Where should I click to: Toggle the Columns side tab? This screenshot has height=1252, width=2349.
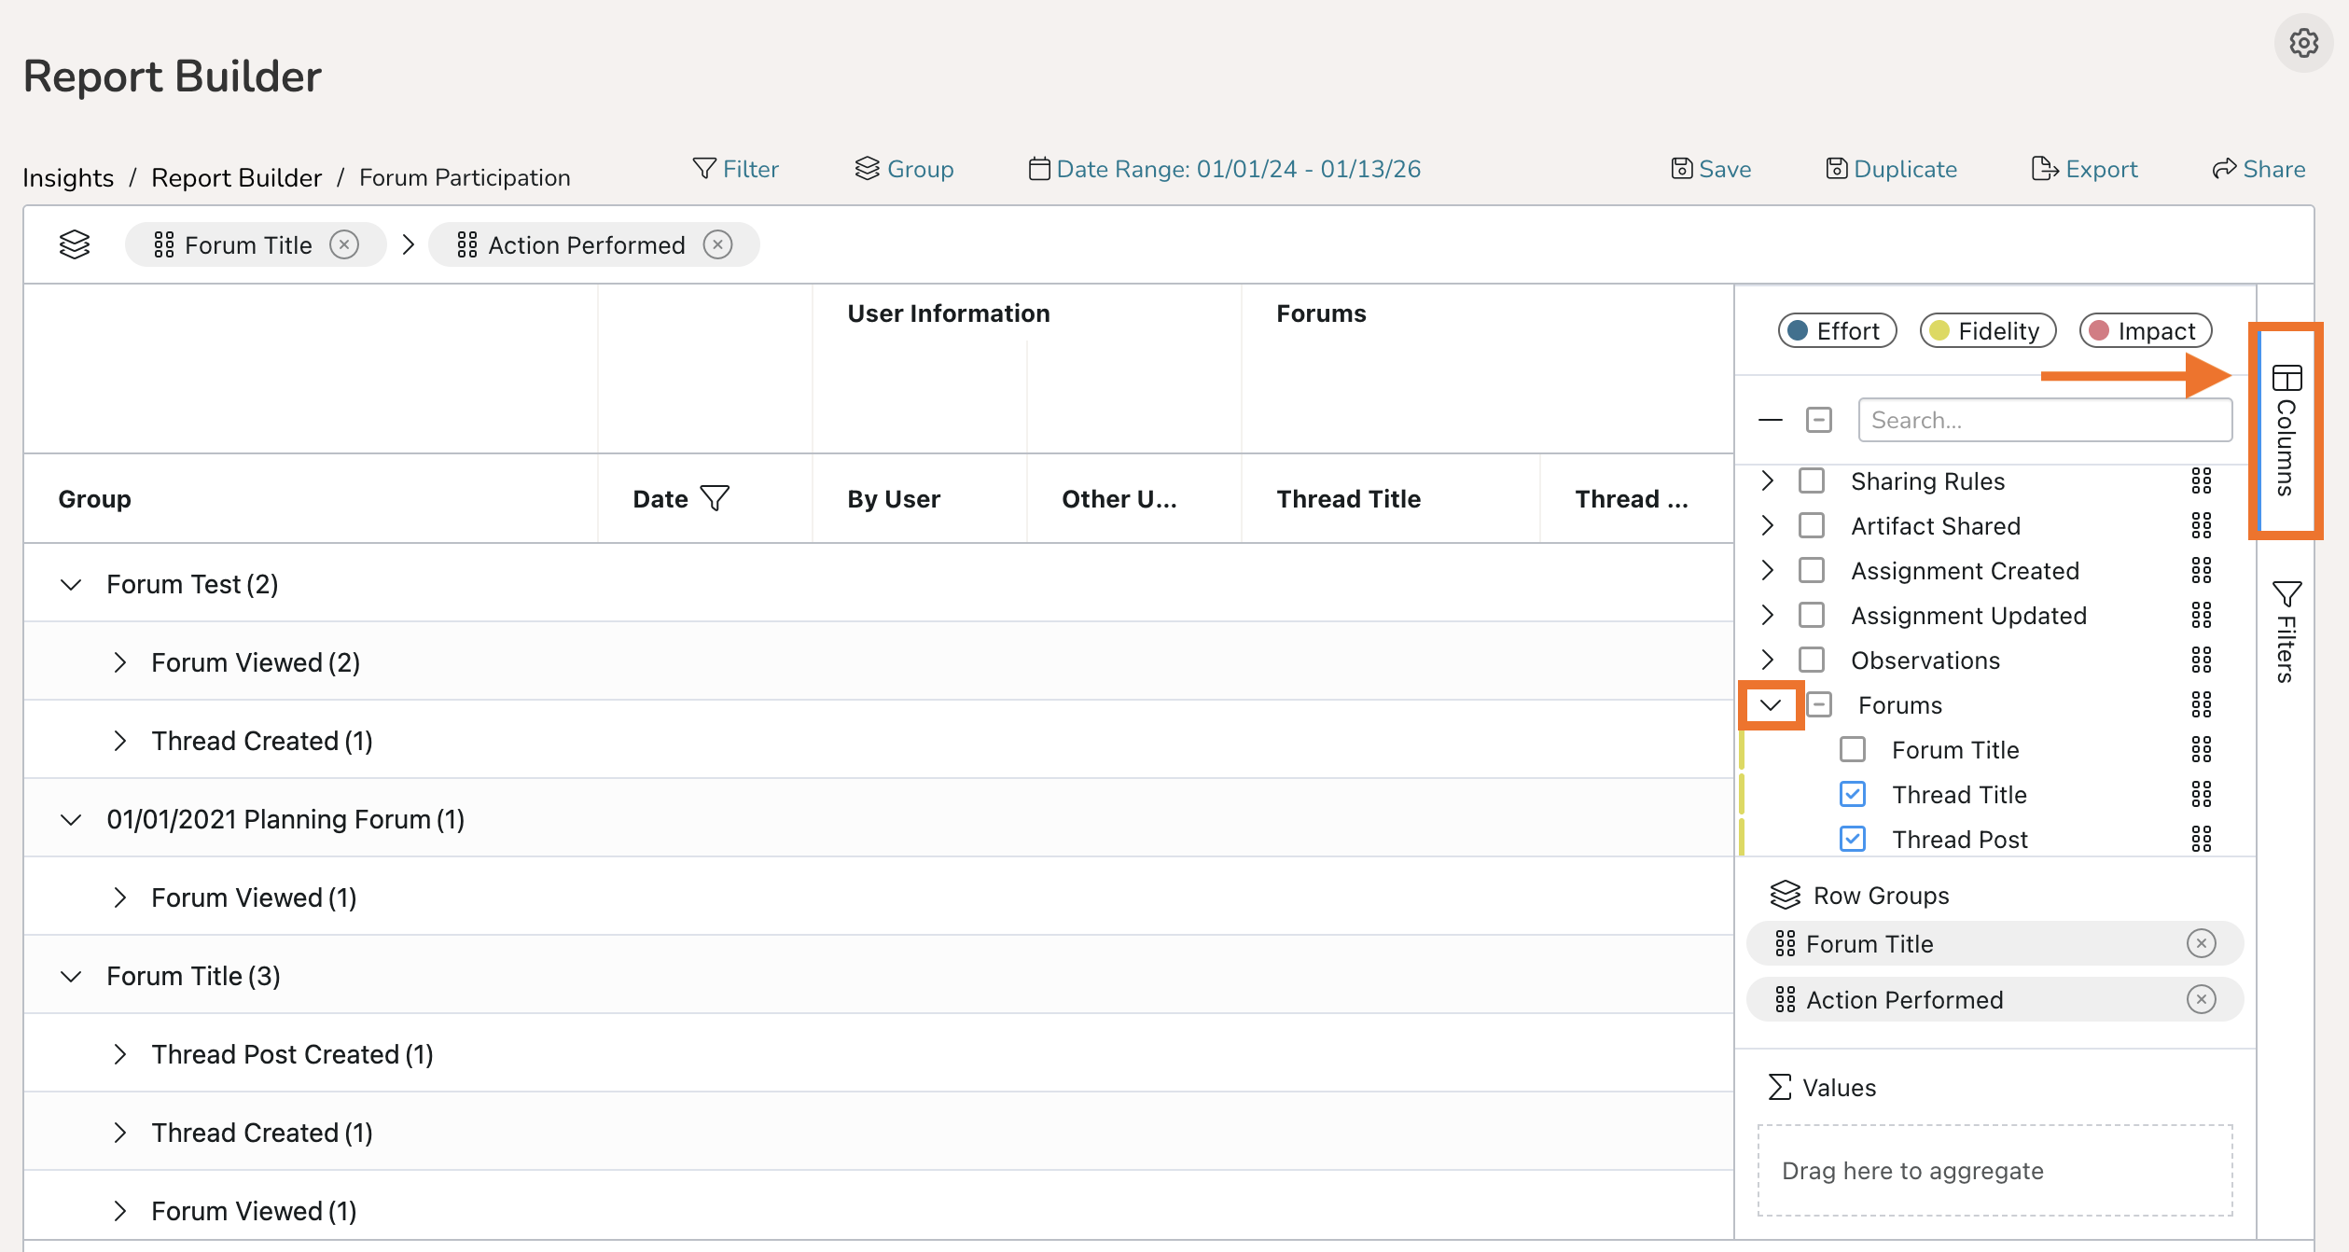[x=2286, y=430]
